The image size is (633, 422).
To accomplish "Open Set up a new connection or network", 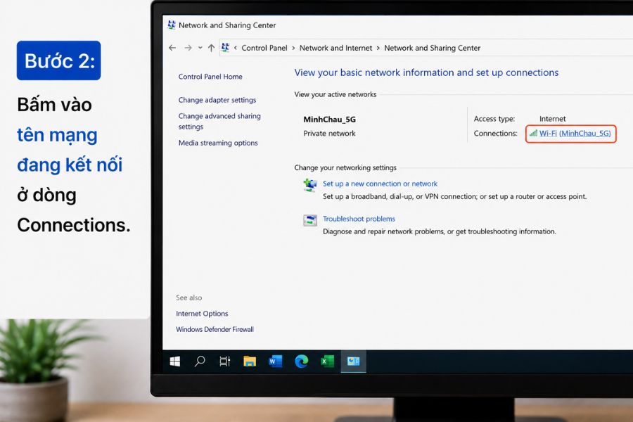I will [x=380, y=184].
